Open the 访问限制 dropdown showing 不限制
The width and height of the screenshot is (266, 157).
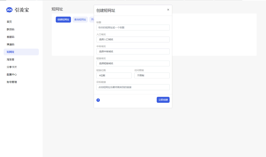pyautogui.click(x=152, y=75)
